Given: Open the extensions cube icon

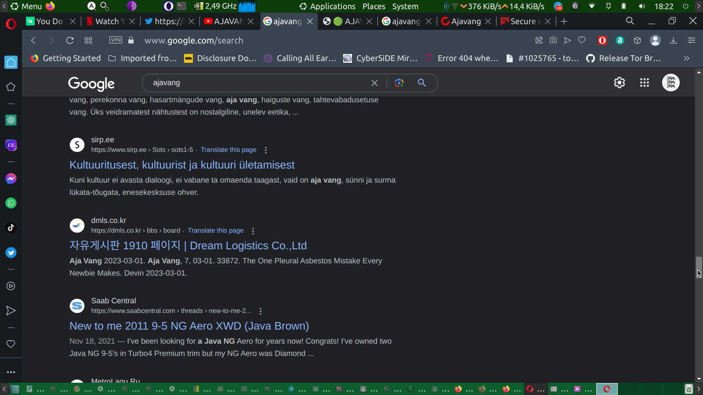Looking at the screenshot, I should point(637,40).
